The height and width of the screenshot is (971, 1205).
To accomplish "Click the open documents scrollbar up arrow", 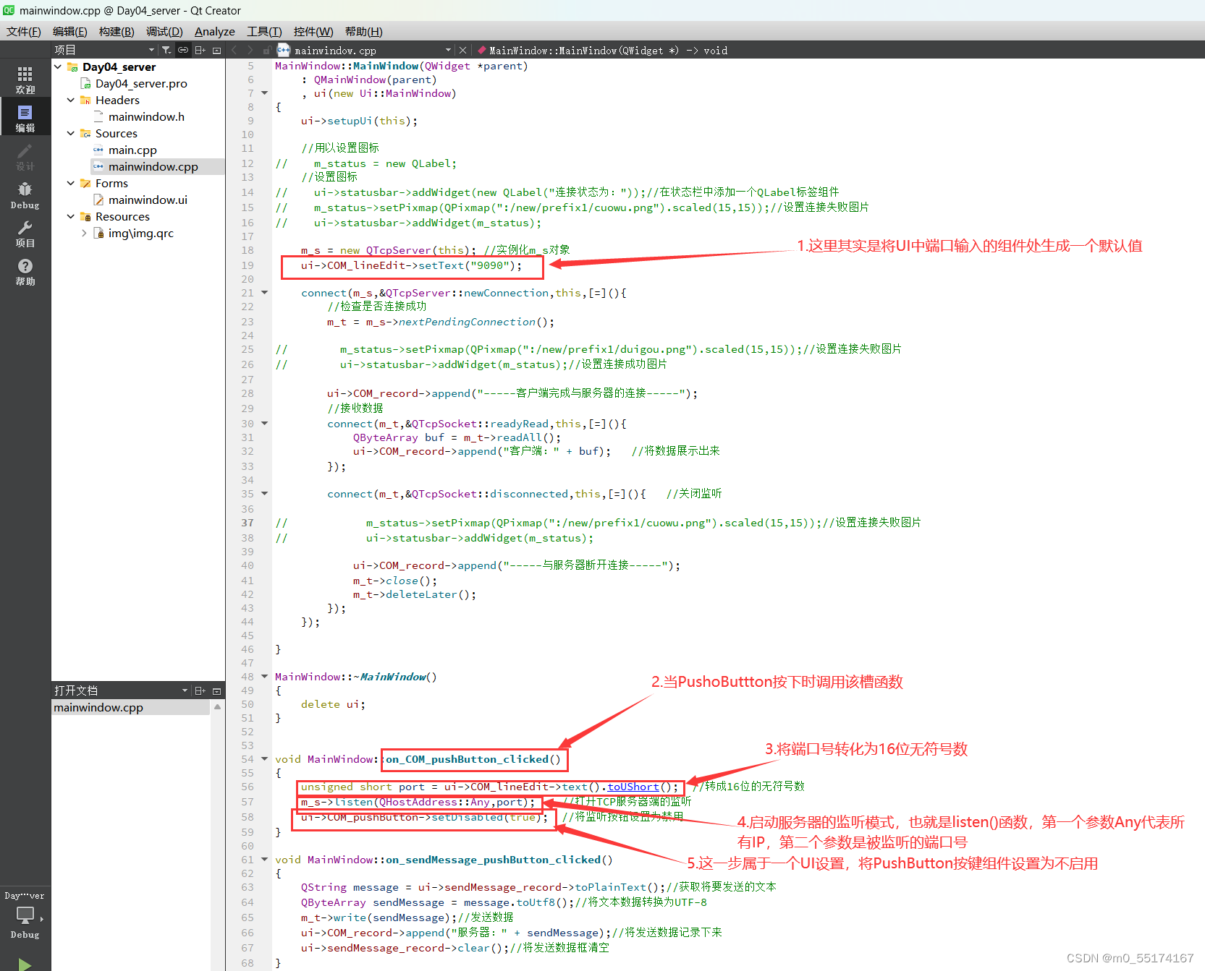I will 217,707.
